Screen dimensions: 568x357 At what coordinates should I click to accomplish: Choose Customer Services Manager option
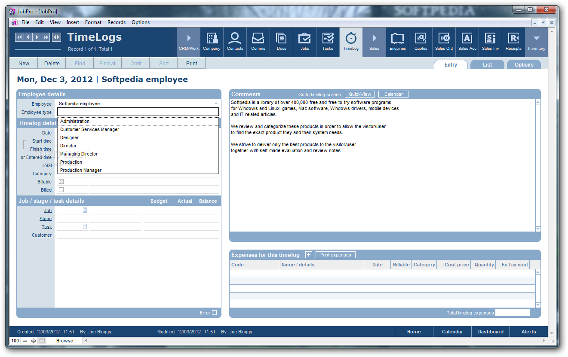point(138,129)
